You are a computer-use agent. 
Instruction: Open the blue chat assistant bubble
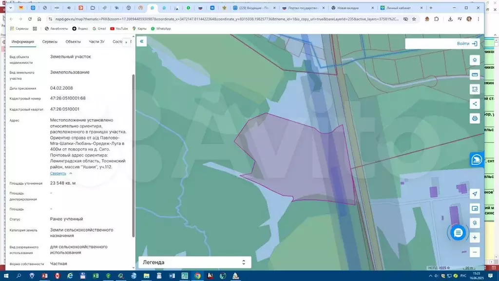pyautogui.click(x=458, y=233)
